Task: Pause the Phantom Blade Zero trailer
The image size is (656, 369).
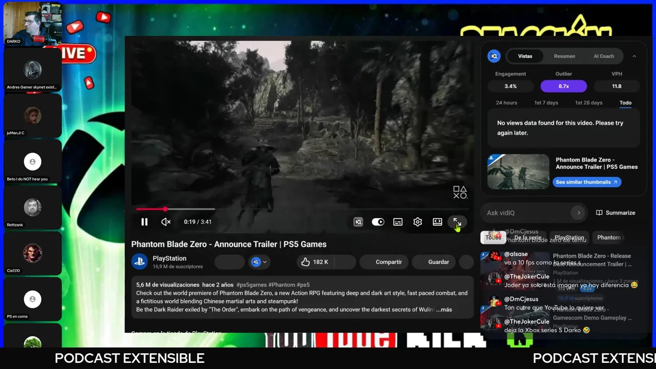Action: (145, 222)
